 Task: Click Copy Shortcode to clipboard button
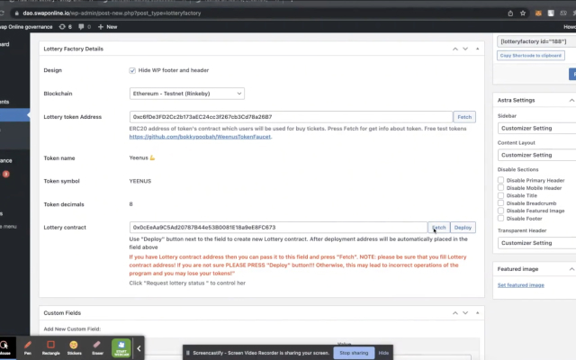(531, 56)
